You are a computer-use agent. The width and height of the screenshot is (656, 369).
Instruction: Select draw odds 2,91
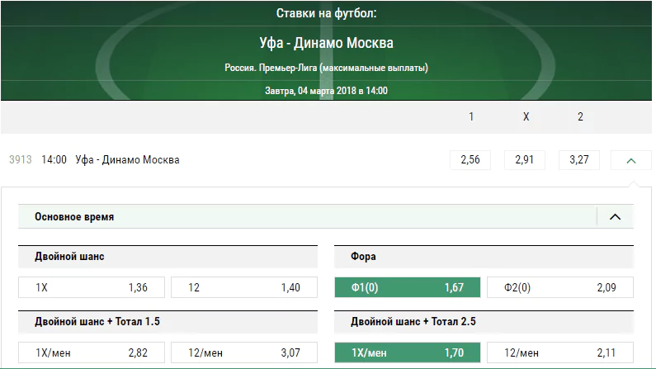click(x=525, y=160)
